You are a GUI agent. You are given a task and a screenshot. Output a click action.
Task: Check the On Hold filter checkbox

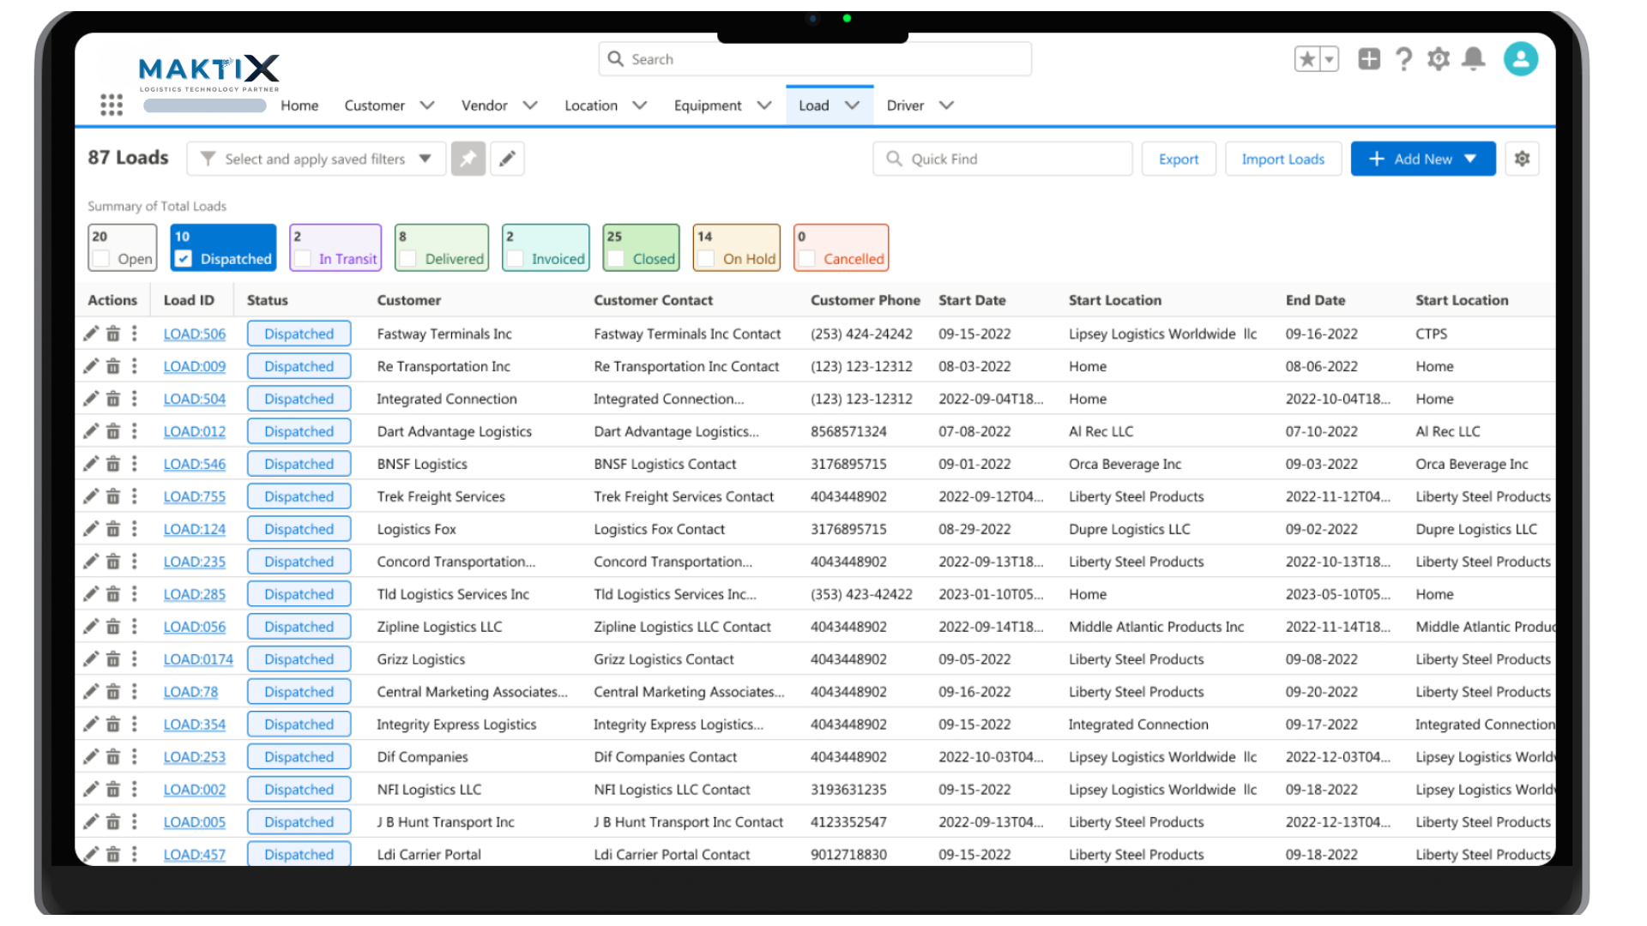[x=707, y=259]
